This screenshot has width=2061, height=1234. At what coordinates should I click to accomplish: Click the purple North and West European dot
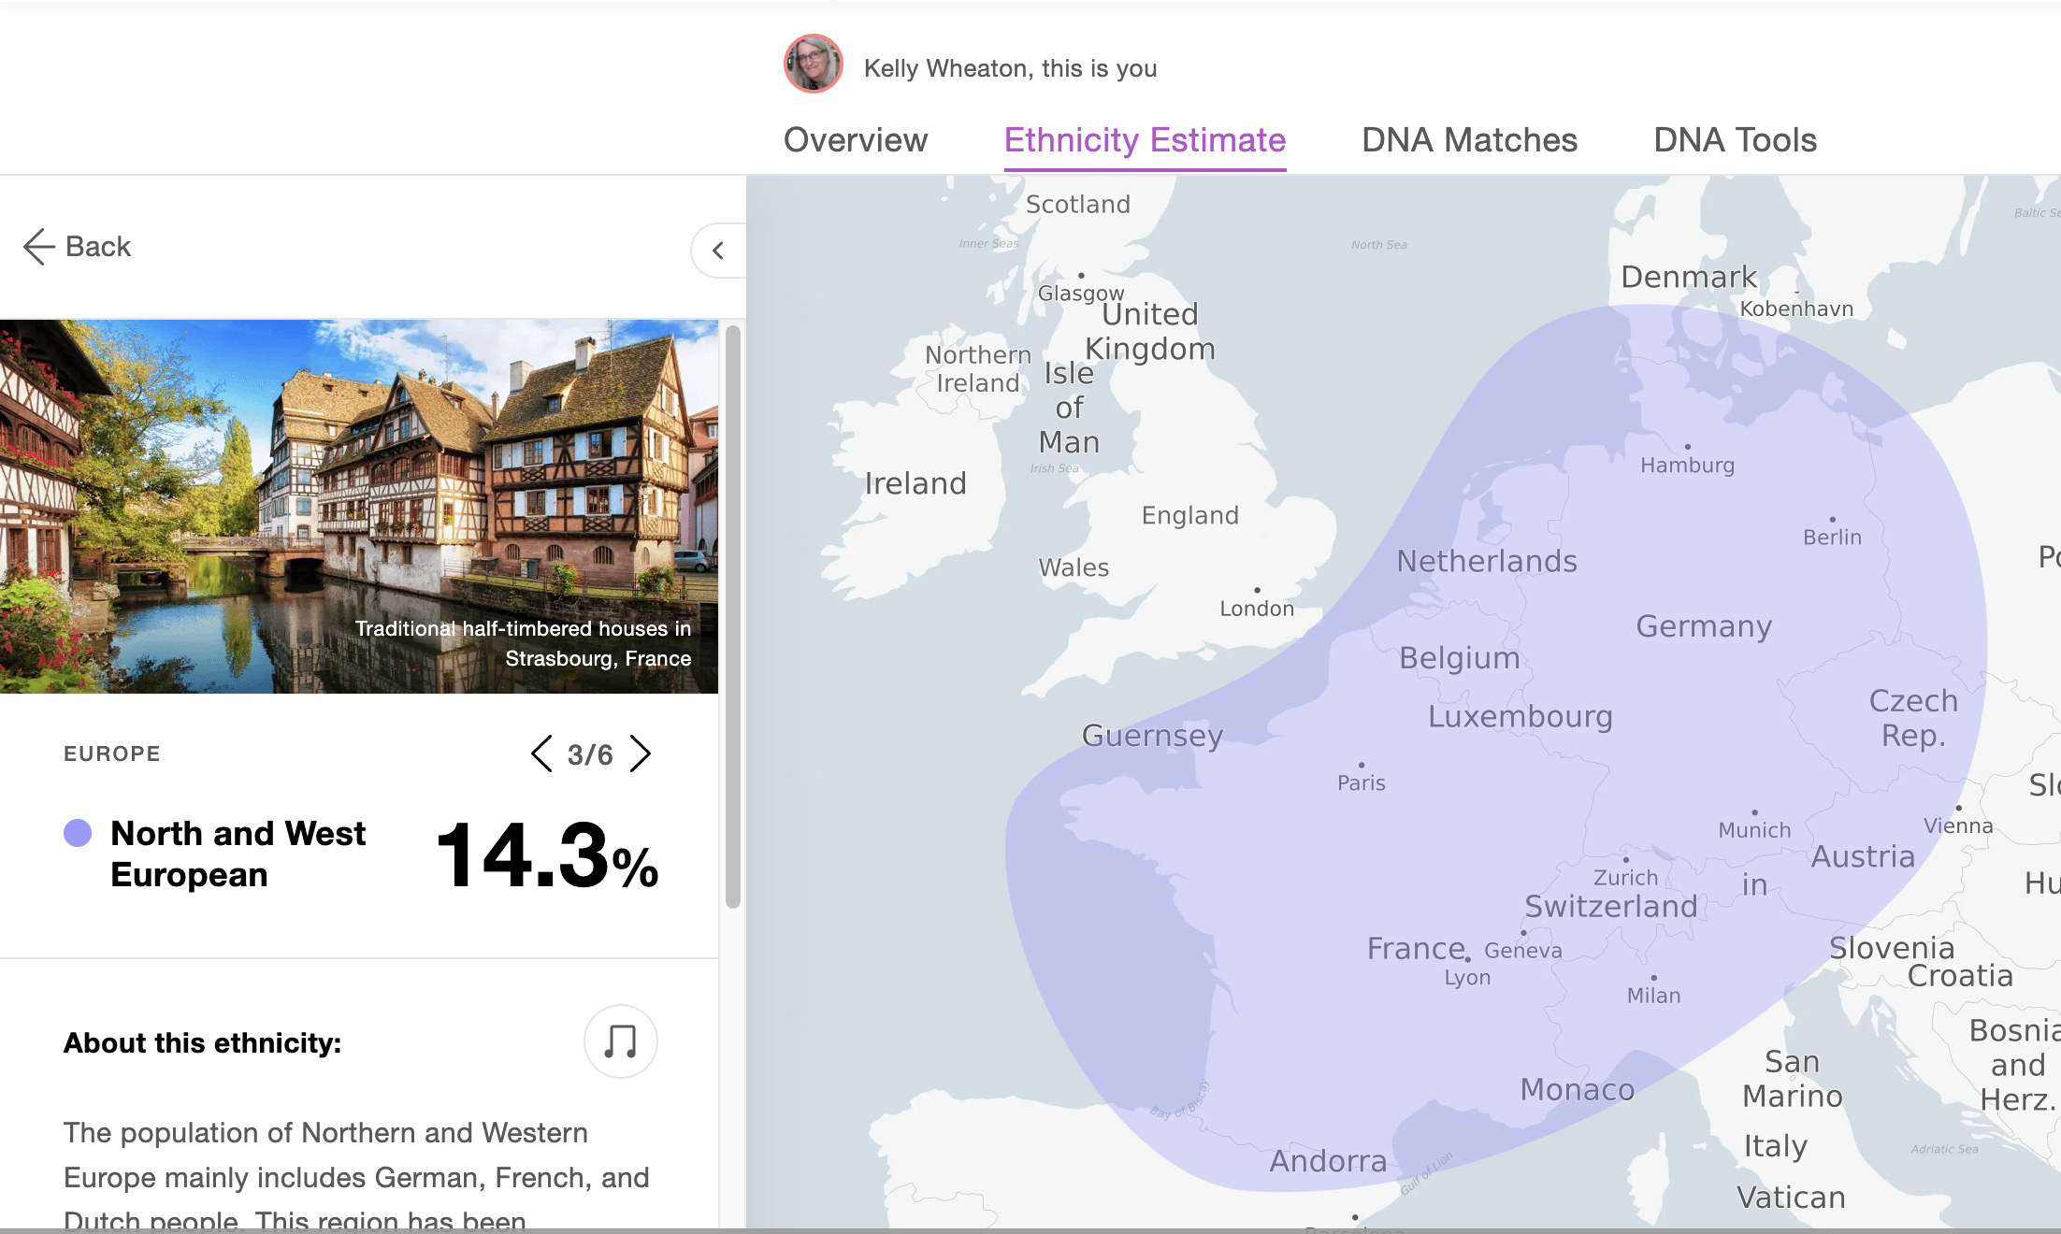(78, 832)
